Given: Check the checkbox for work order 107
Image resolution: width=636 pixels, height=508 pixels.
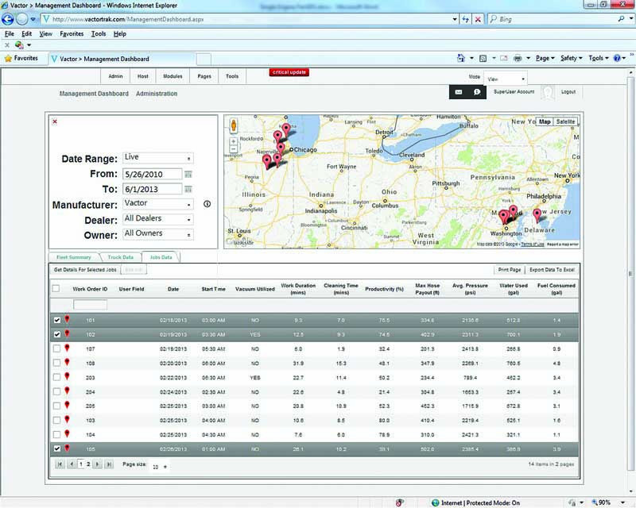Looking at the screenshot, I should coord(56,348).
